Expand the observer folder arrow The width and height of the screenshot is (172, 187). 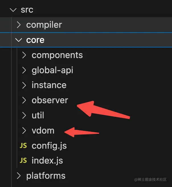coord(24,100)
